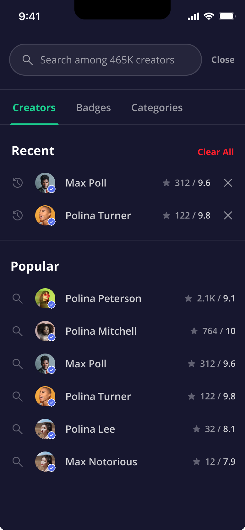
Task: Tap the star rating icon for Polina Peterson
Action: point(188,298)
